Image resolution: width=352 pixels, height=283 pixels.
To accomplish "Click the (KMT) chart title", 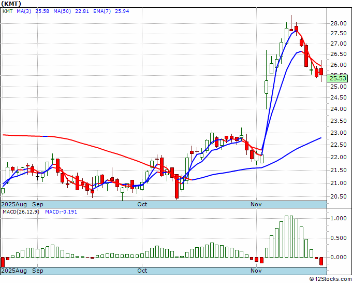I will click(11, 4).
